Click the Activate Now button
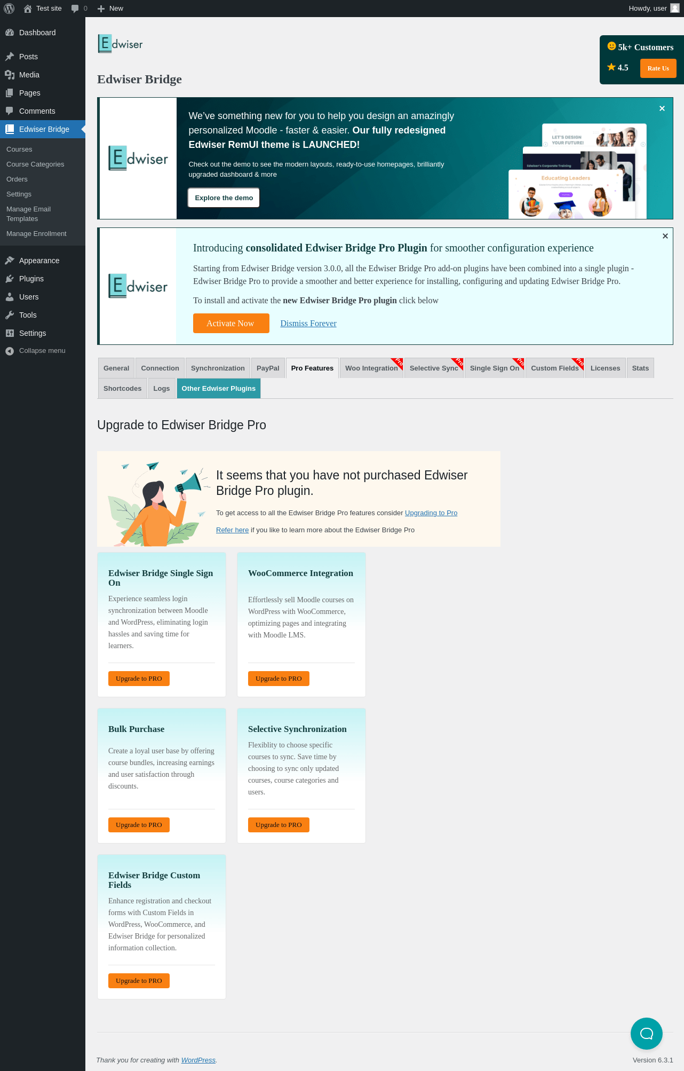The image size is (684, 1071). coord(231,324)
